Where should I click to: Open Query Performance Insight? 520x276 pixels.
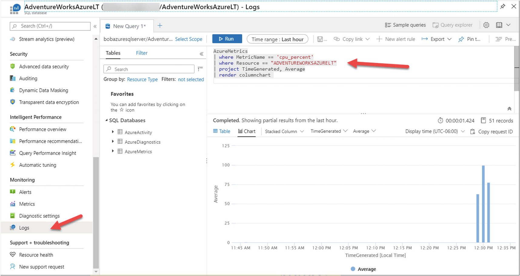click(48, 153)
